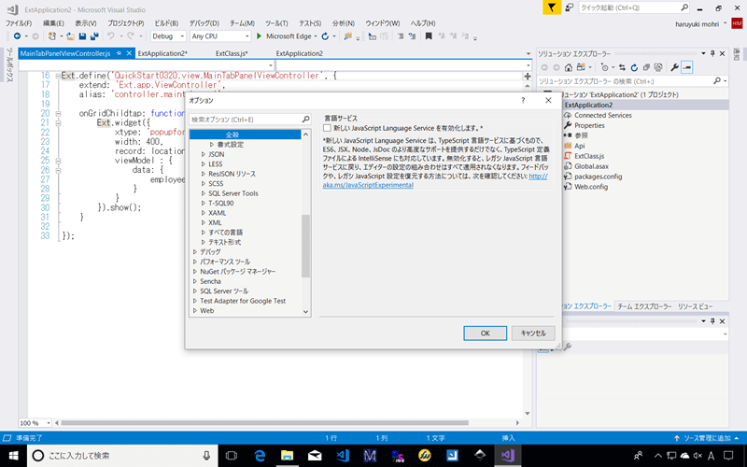This screenshot has height=467, width=747.
Task: Open the Debug configuration dropdown
Action: click(168, 36)
